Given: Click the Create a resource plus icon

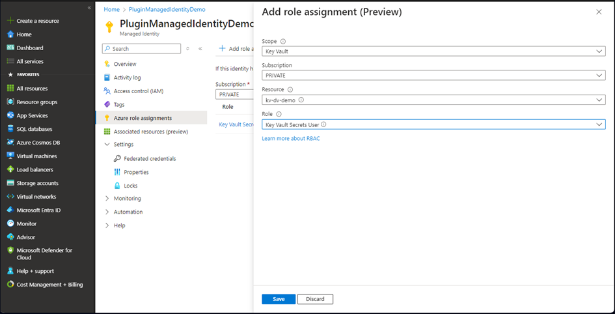Looking at the screenshot, I should (x=10, y=21).
